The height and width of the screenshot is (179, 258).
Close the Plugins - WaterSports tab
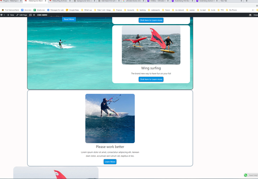pyautogui.click(x=21, y=1)
